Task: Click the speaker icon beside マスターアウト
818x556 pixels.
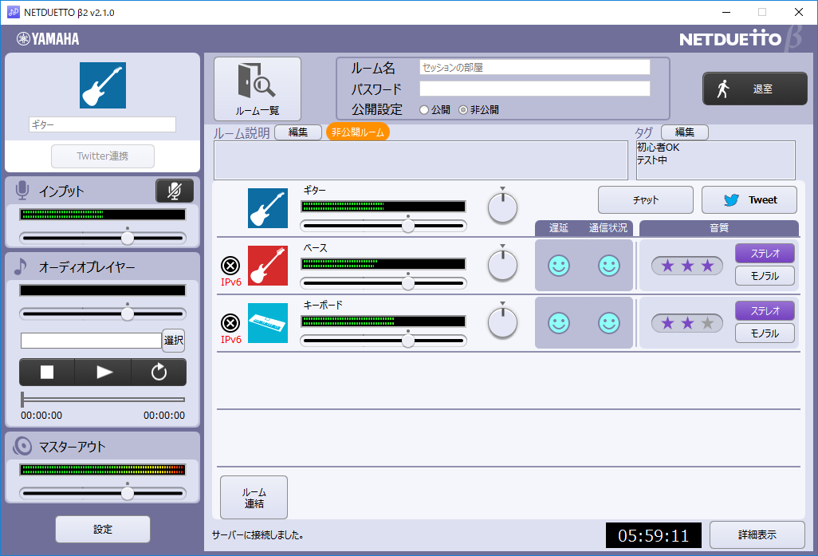Action: click(x=22, y=447)
